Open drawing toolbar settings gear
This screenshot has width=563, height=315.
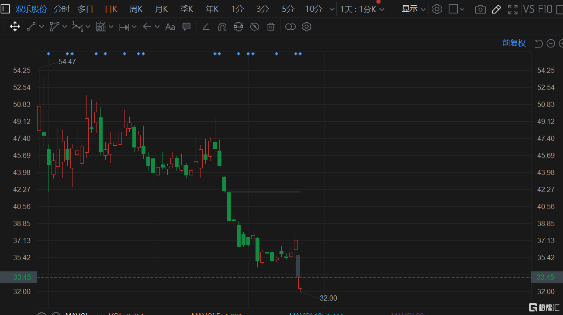307,27
